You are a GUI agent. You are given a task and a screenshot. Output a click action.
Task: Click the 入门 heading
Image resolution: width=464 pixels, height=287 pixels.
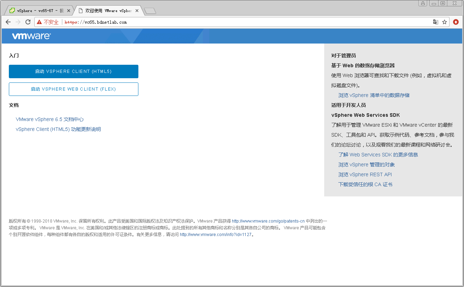point(14,56)
